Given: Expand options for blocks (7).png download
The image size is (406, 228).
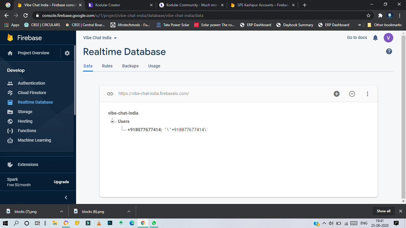Looking at the screenshot, I should point(62,211).
